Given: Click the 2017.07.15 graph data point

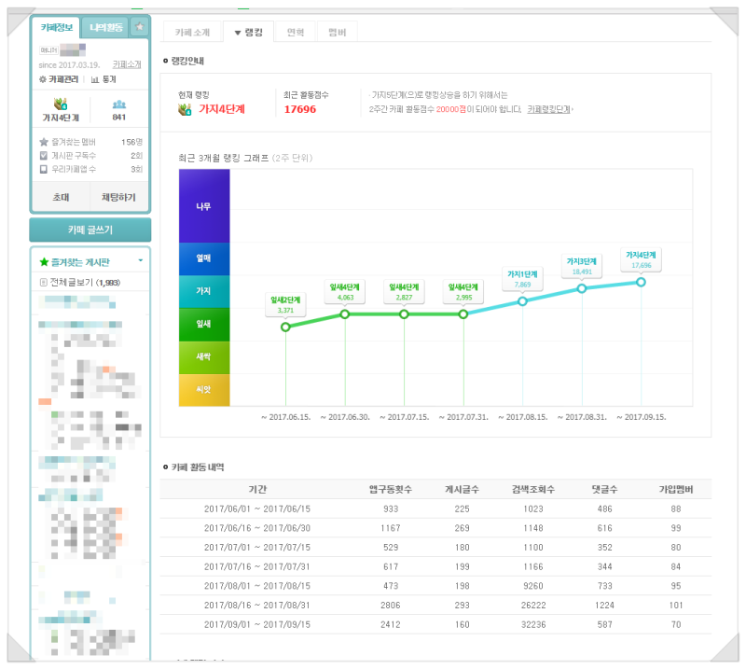Looking at the screenshot, I should click(404, 314).
